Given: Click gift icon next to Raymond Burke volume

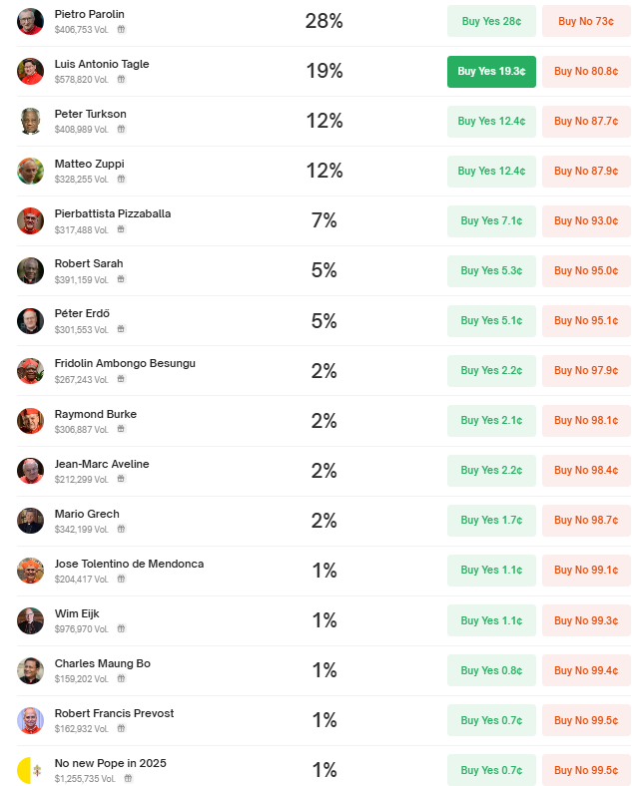Looking at the screenshot, I should [x=121, y=429].
